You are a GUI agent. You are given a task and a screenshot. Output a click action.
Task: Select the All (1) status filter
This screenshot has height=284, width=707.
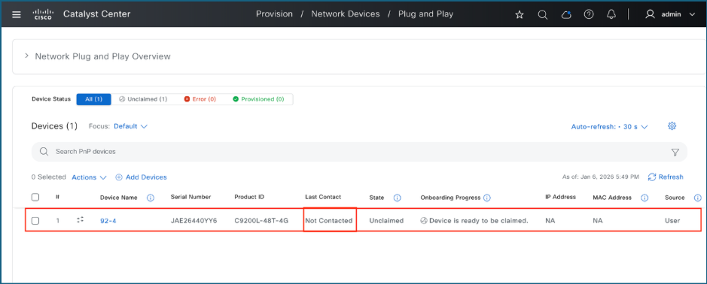point(94,99)
